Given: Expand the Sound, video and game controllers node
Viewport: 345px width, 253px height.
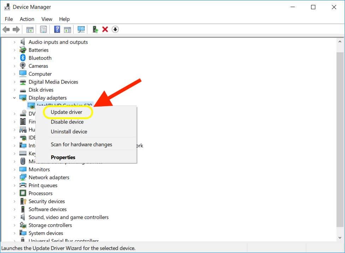Looking at the screenshot, I should point(14,217).
